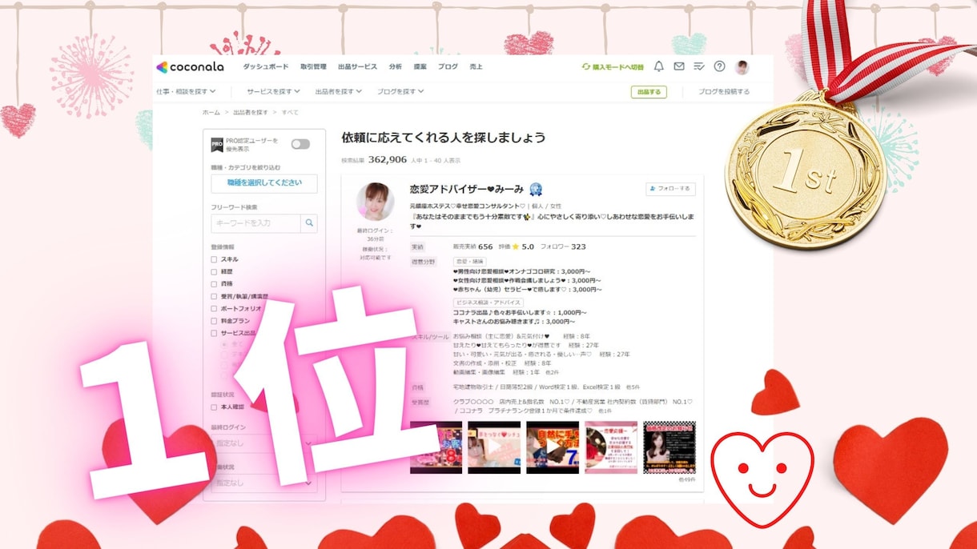This screenshot has width=977, height=549.
Task: Check the 資格 checkbox
Action: (x=214, y=283)
